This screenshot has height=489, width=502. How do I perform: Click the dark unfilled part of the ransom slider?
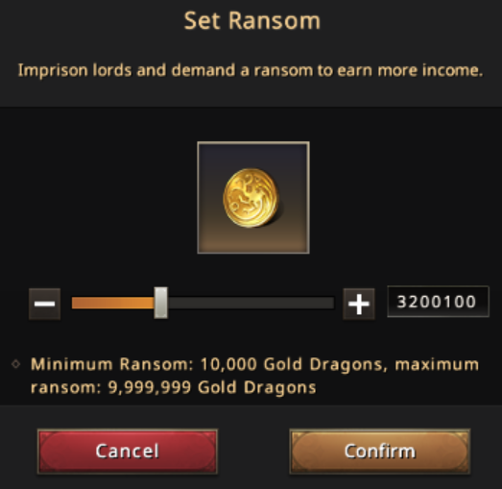coord(251,303)
